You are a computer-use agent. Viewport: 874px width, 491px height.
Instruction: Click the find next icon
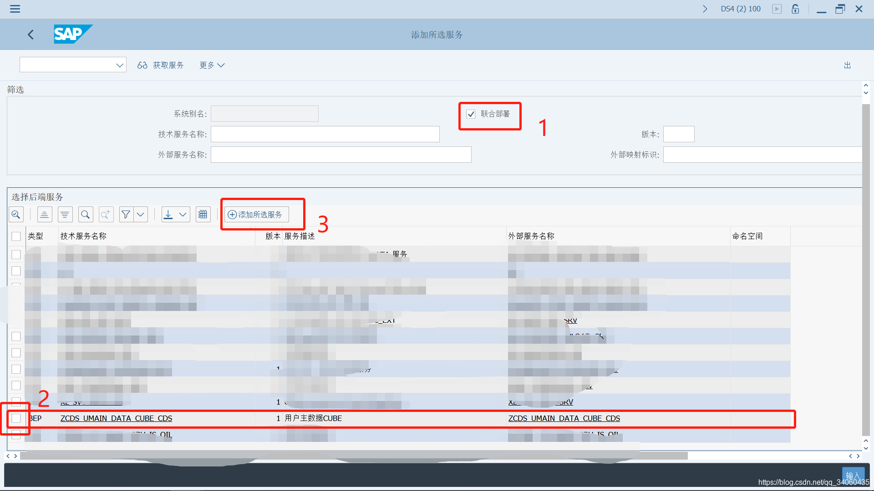tap(106, 215)
